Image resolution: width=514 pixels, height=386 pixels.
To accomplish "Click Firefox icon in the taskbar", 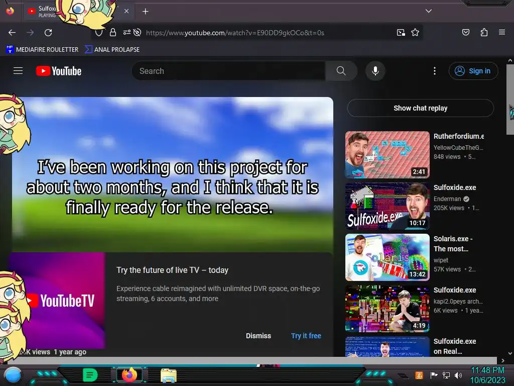I will pos(130,375).
